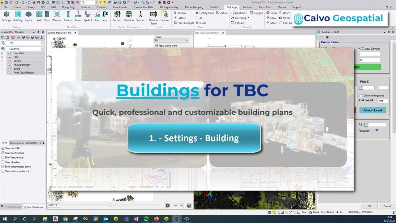Open the Point Clouds ribbon tab
The height and width of the screenshot is (223, 396).
(120, 7)
